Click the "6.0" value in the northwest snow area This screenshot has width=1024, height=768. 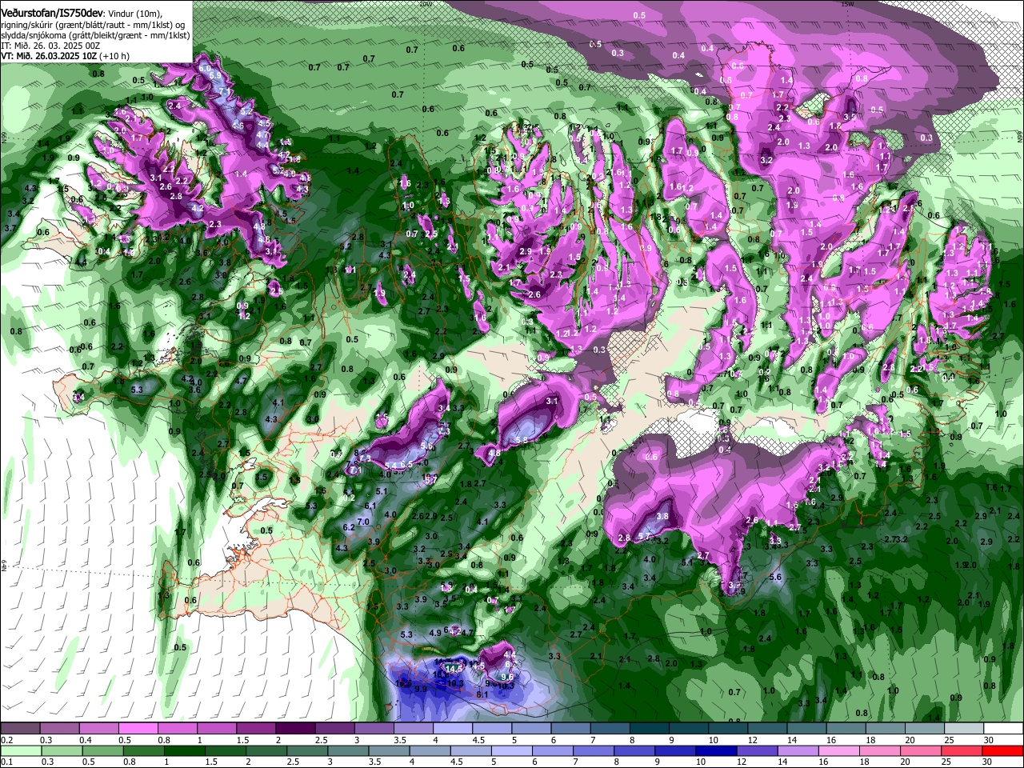pyautogui.click(x=204, y=70)
